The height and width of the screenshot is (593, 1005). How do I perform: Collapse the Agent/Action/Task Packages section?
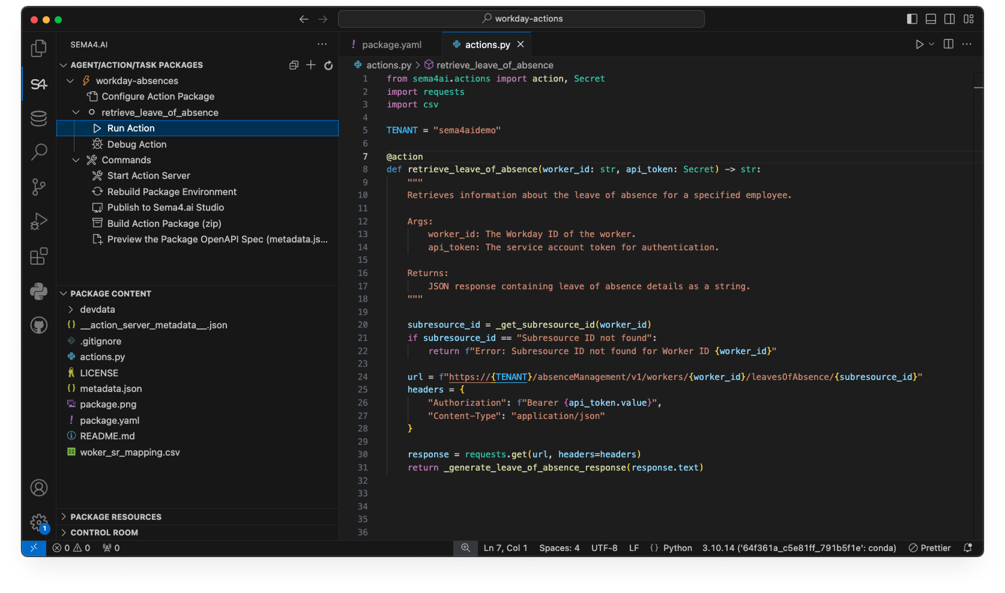pos(64,65)
